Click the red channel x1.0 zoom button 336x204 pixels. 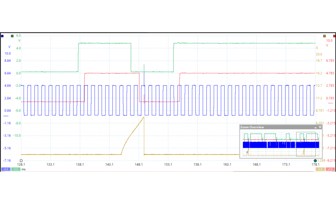(x=330, y=169)
